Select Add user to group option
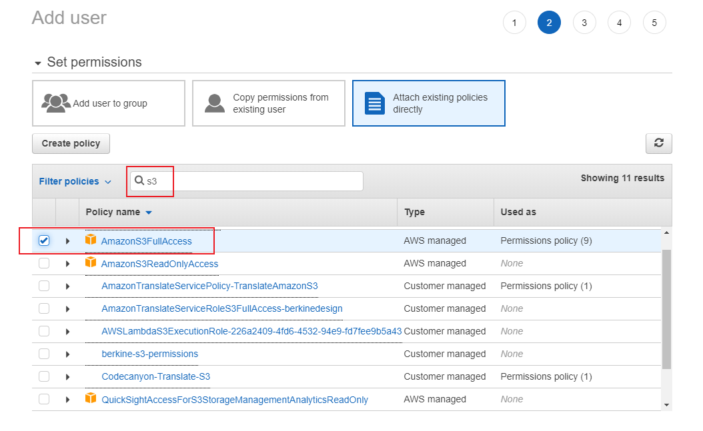This screenshot has width=703, height=431. click(x=109, y=103)
